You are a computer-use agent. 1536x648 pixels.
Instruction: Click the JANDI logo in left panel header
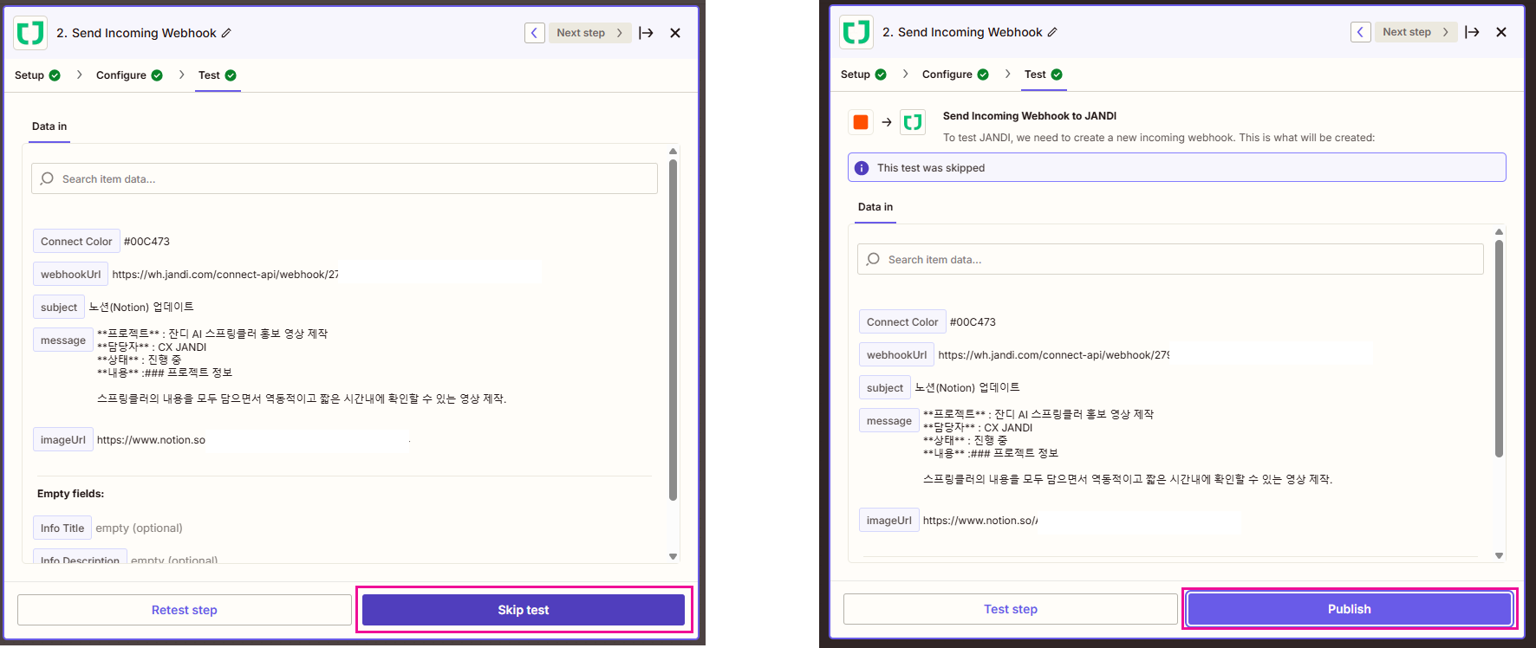point(30,33)
